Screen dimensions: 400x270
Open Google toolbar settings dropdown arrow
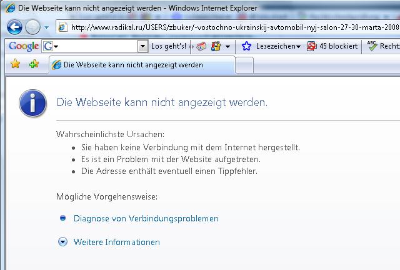[228, 47]
